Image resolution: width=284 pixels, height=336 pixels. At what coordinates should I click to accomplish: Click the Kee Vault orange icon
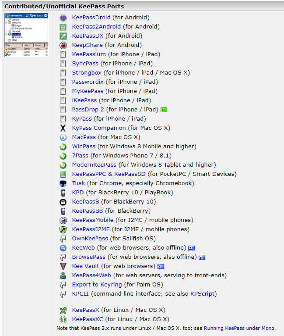click(x=63, y=266)
